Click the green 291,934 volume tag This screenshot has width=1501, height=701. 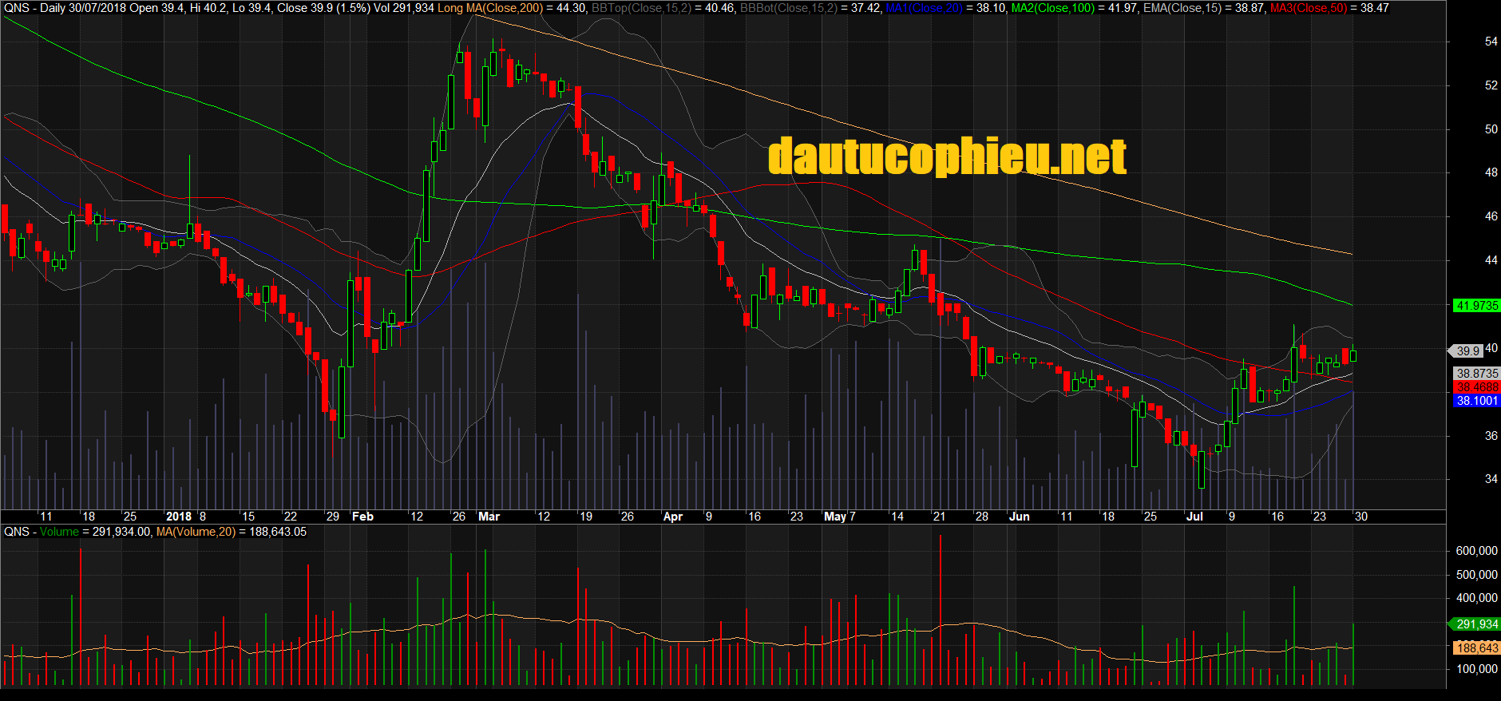(1476, 624)
